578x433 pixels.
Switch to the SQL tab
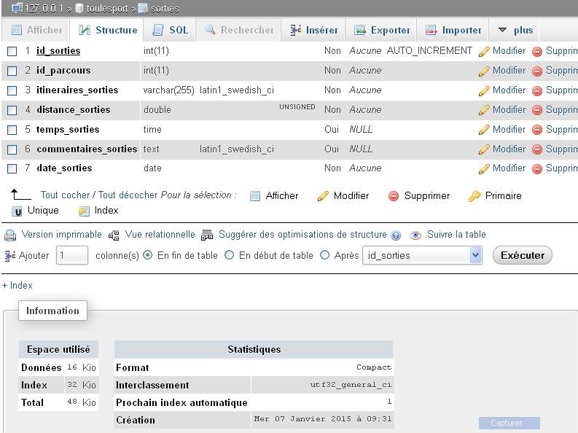click(x=170, y=30)
